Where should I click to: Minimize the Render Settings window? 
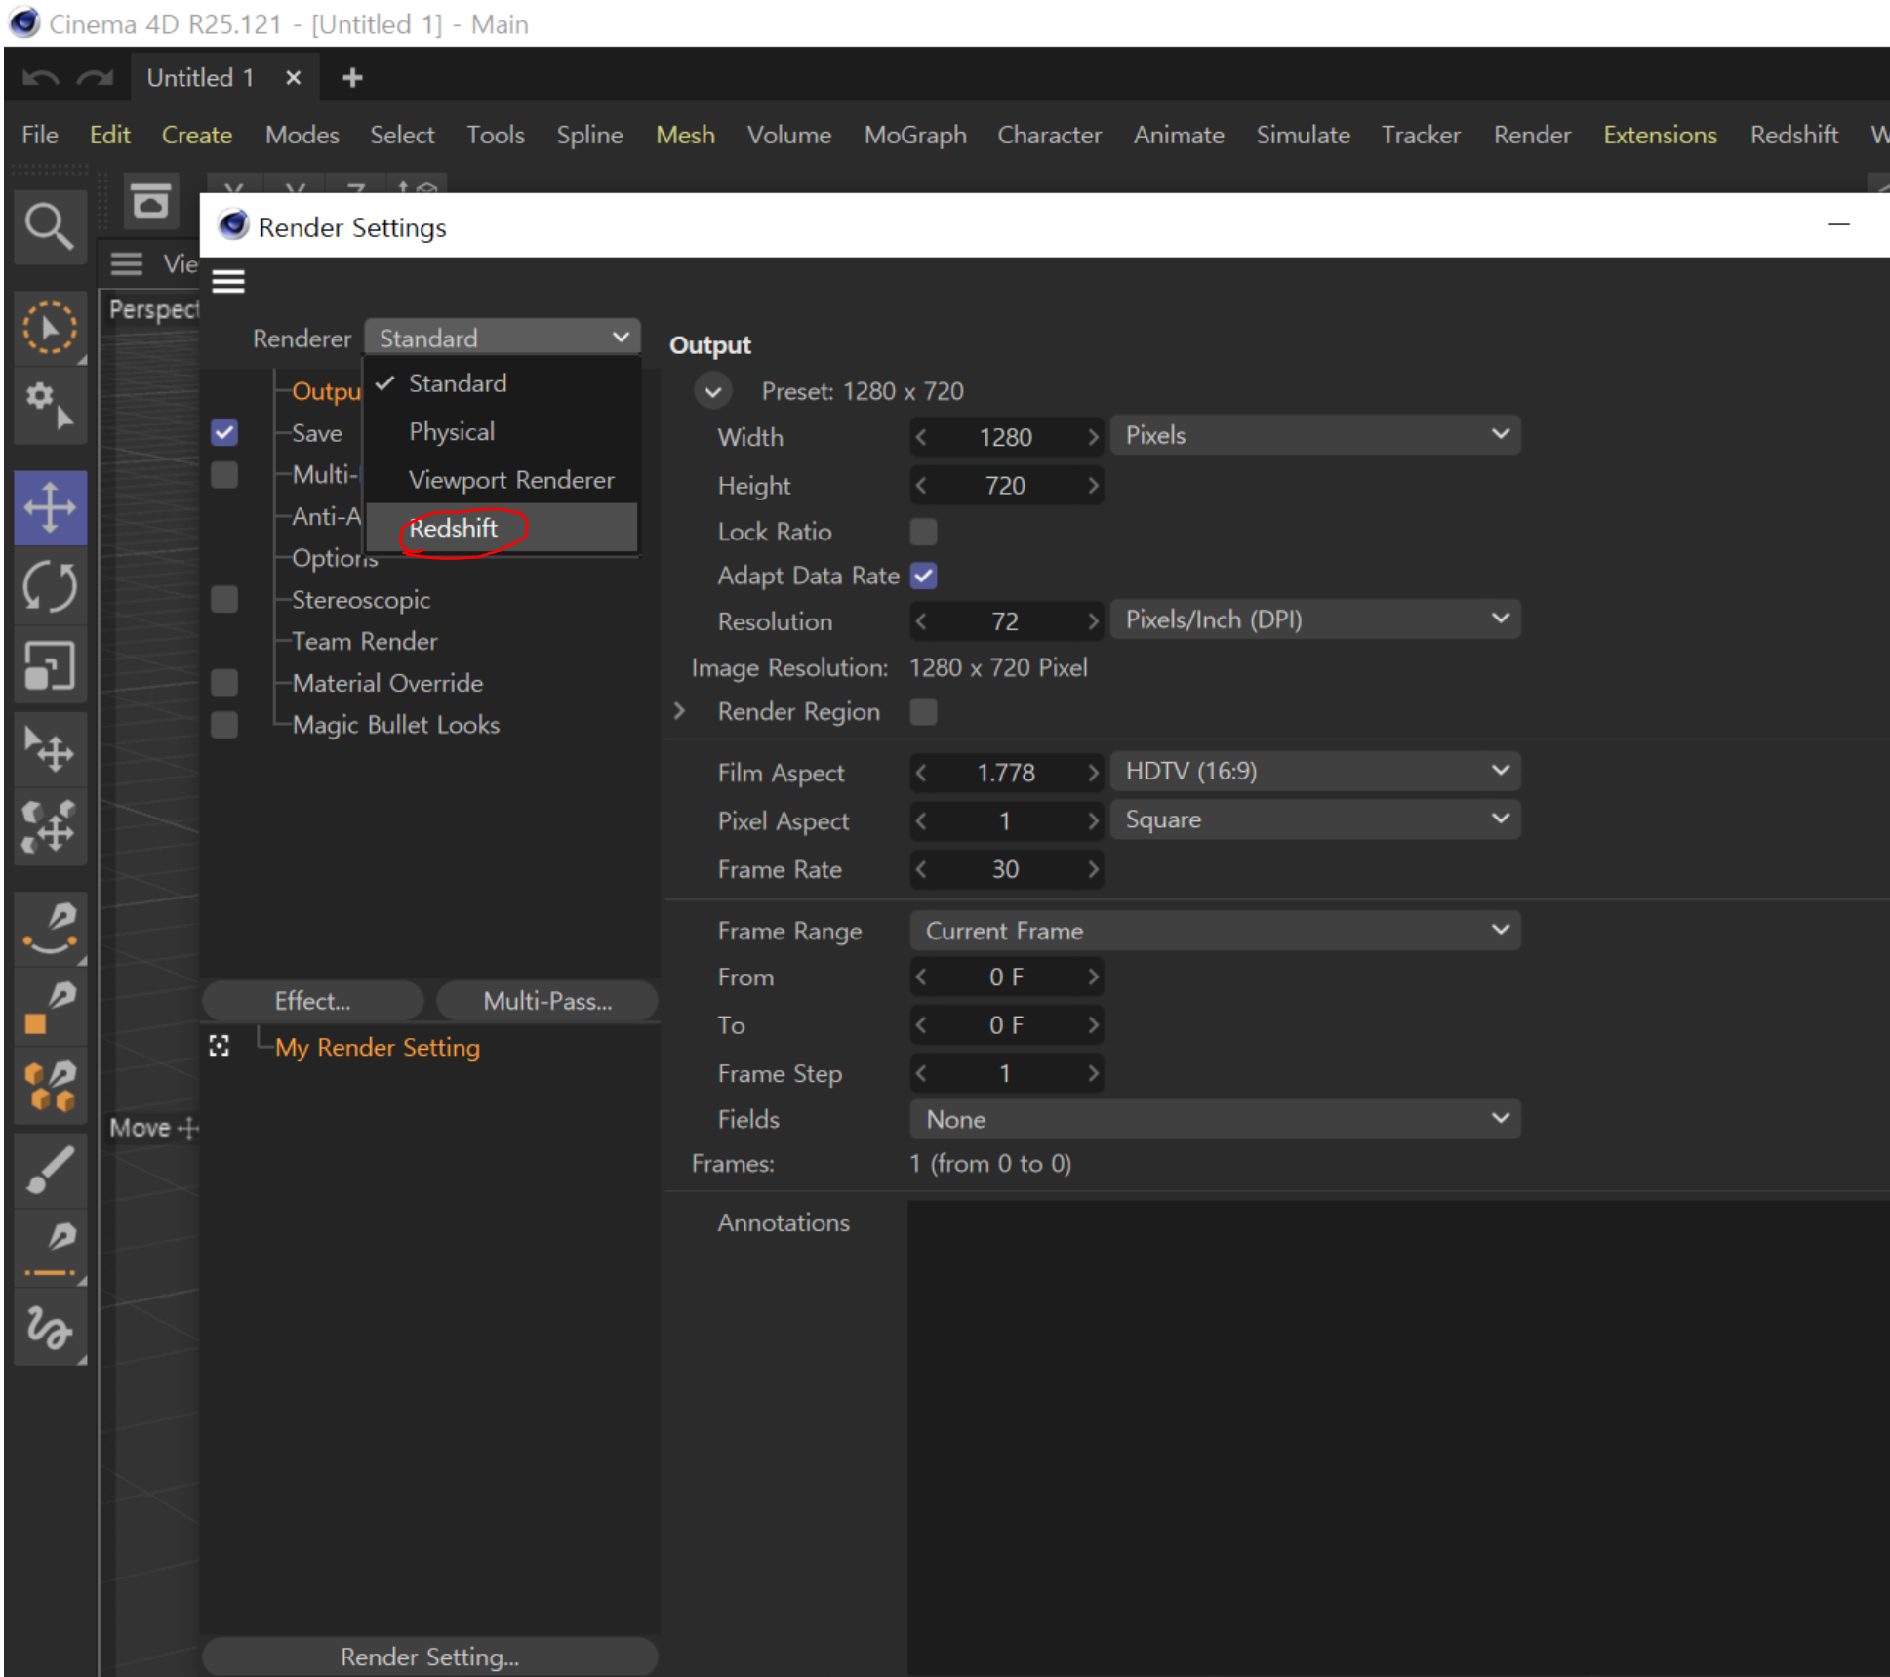coord(1838,225)
